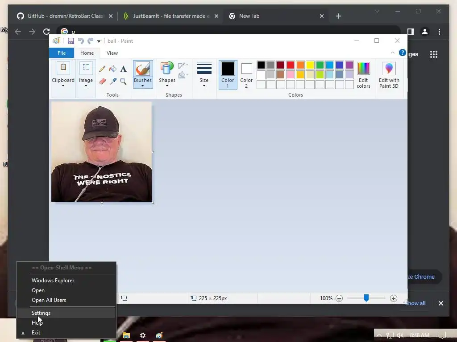Screen dimensions: 457x342
Task: Open Customize Quick Access Toolbar arrow
Action: 99,41
